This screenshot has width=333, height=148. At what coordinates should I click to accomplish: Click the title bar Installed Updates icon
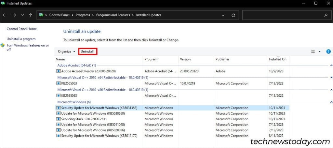click(x=3, y=3)
